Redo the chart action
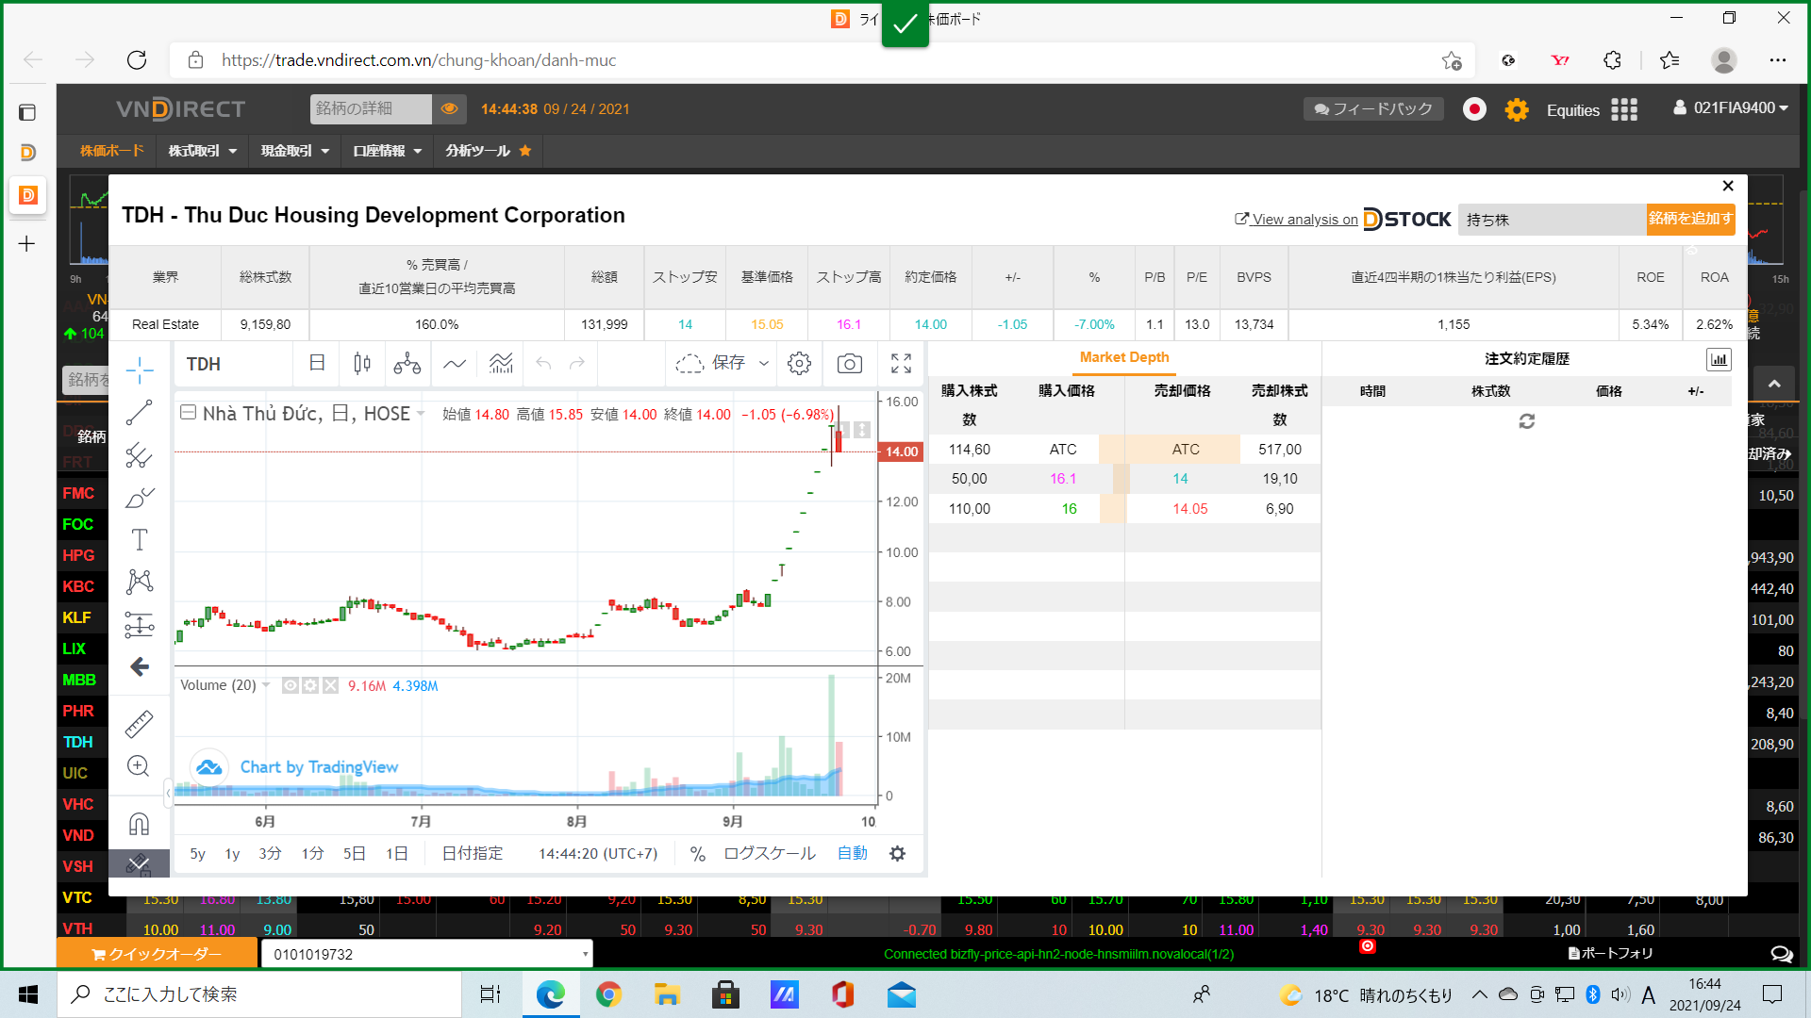The height and width of the screenshot is (1018, 1811). 577,364
